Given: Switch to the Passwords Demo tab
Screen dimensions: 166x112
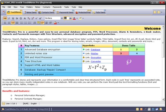Looking at the screenshot, I should tap(65, 12).
